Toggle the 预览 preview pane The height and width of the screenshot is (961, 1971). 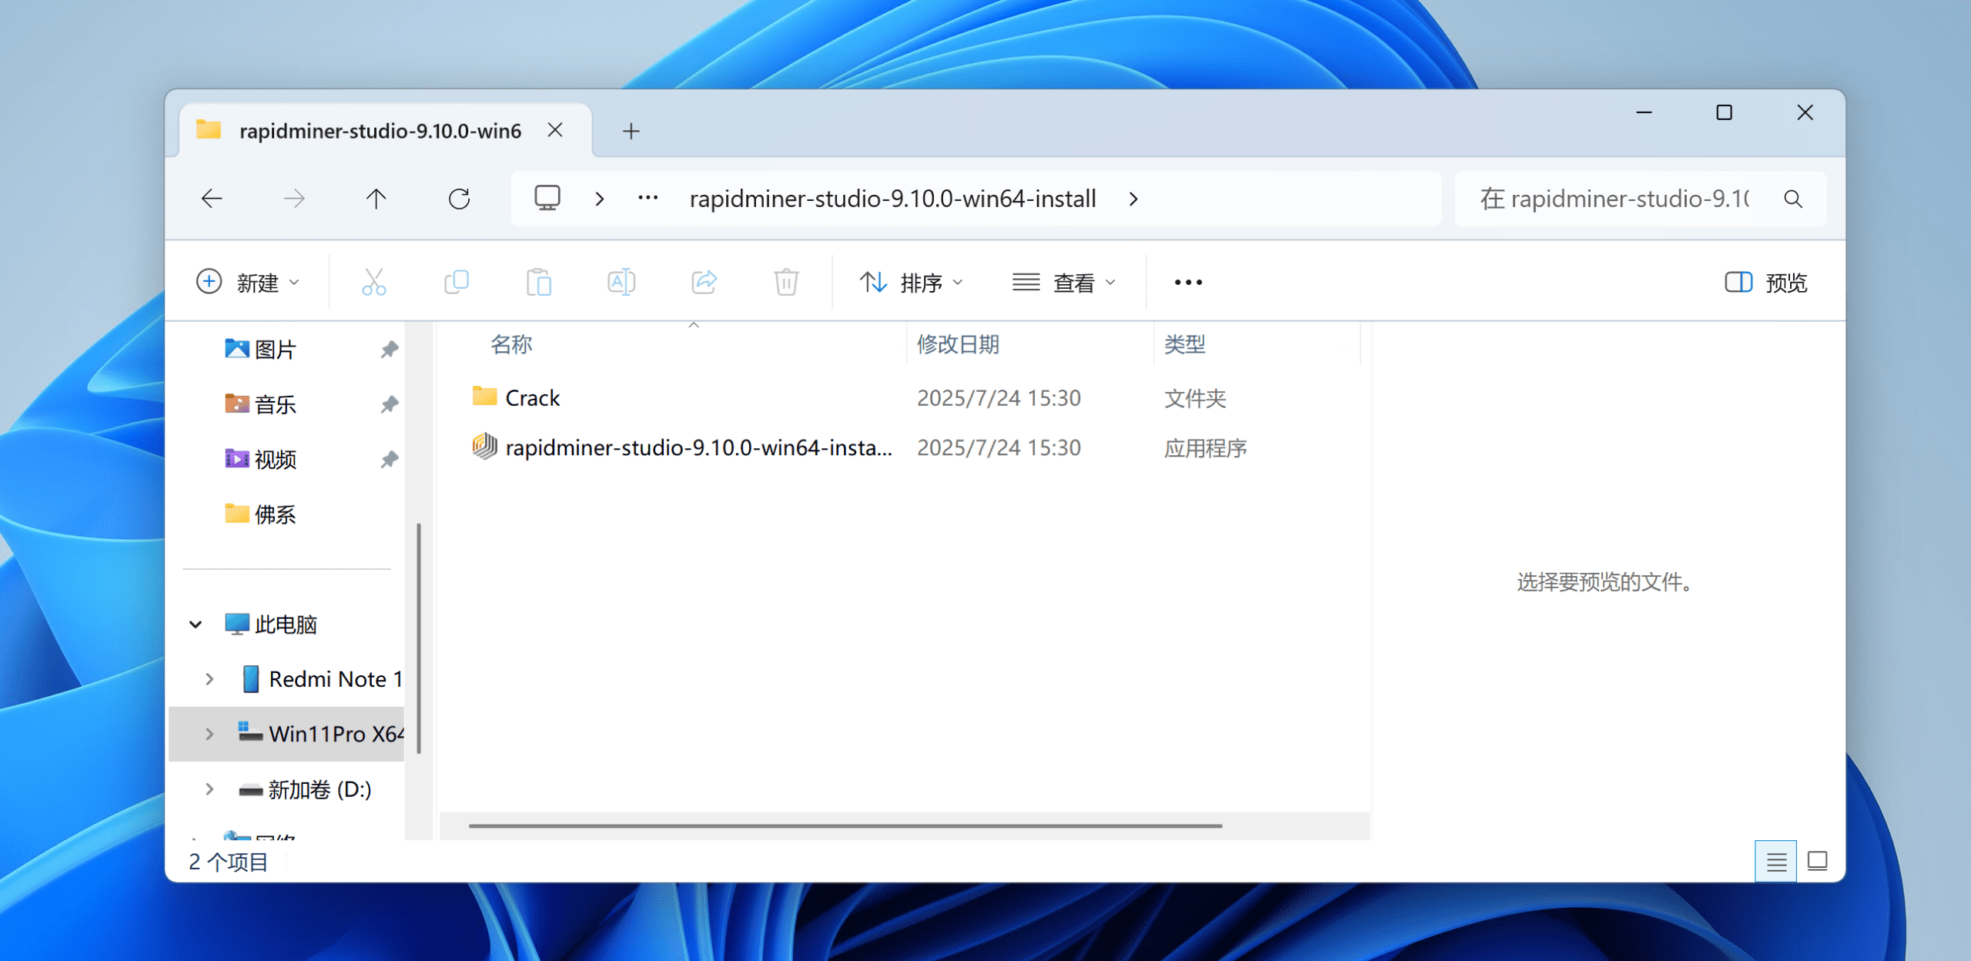click(x=1765, y=283)
